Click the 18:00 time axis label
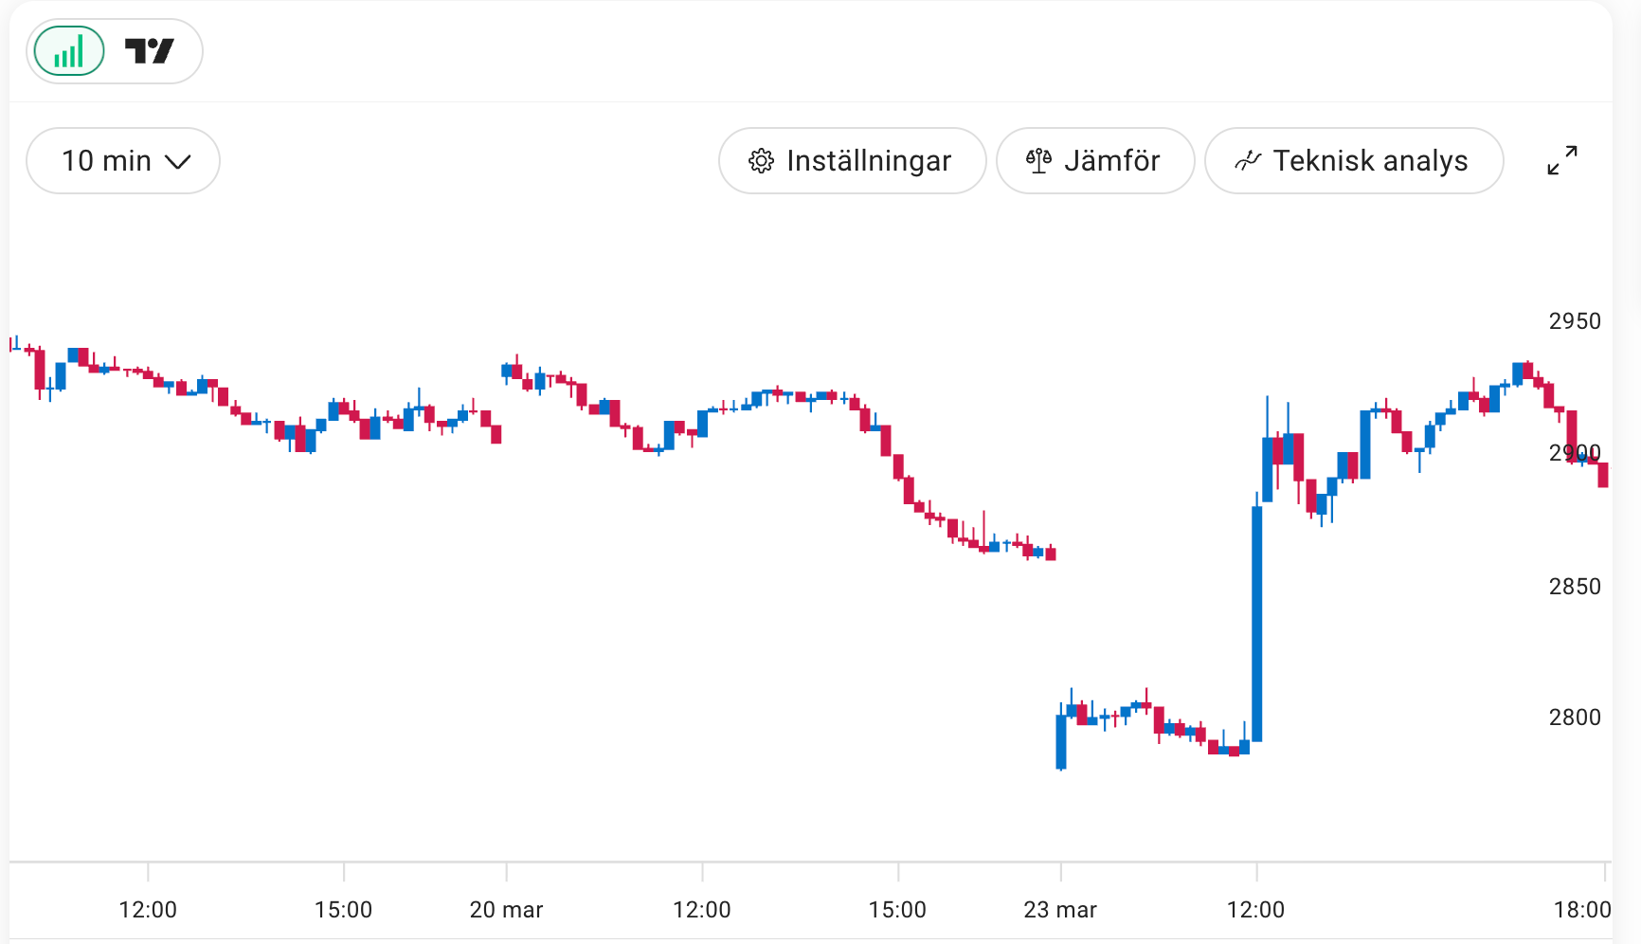Screen dimensions: 1641x944 tap(1581, 910)
